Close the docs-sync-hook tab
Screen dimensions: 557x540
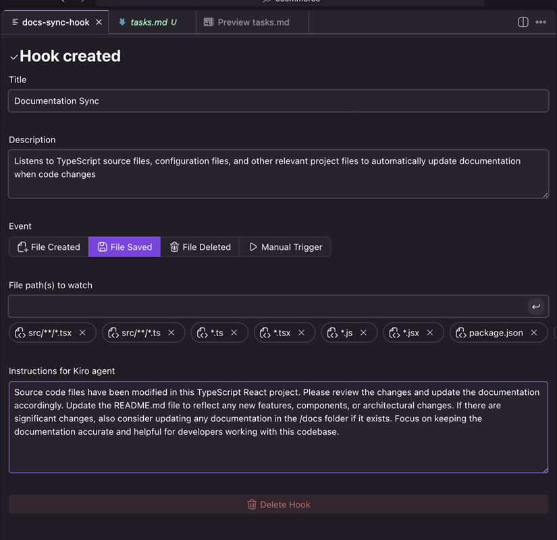99,22
